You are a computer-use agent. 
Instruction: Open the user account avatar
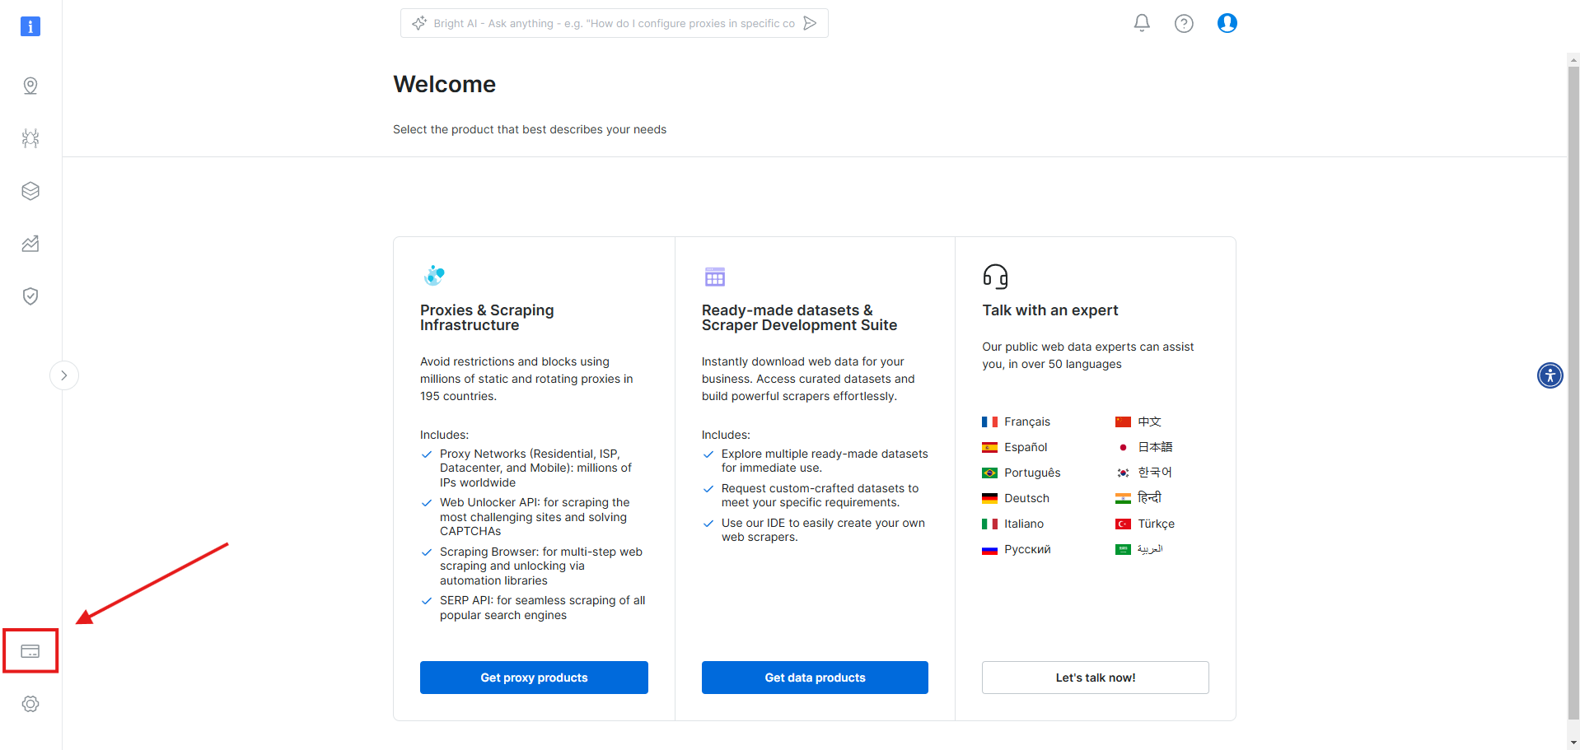pos(1227,23)
